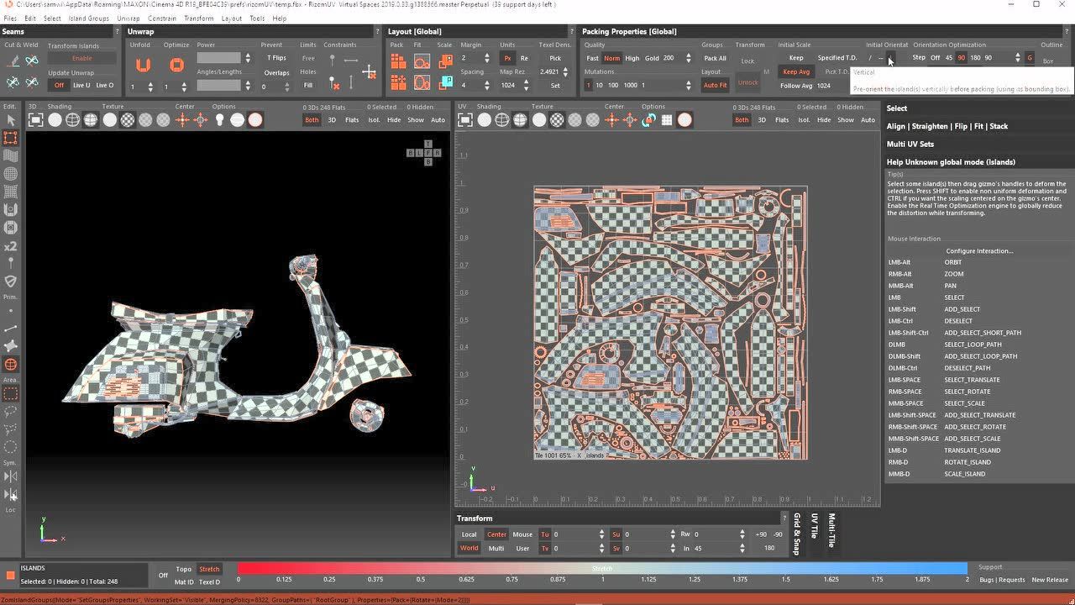
Task: Activate the x2 symmetry tool in left toolbar
Action: [11, 246]
